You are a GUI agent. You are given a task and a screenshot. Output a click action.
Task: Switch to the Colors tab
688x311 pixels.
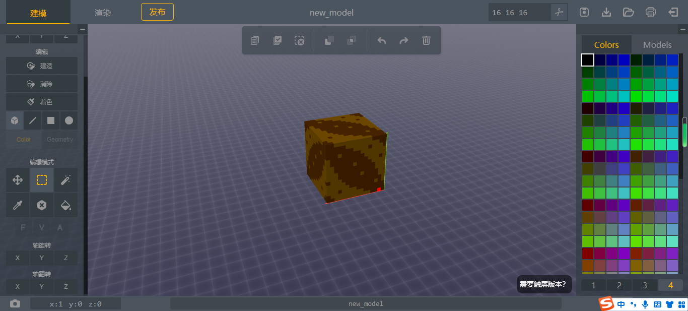[x=606, y=45]
